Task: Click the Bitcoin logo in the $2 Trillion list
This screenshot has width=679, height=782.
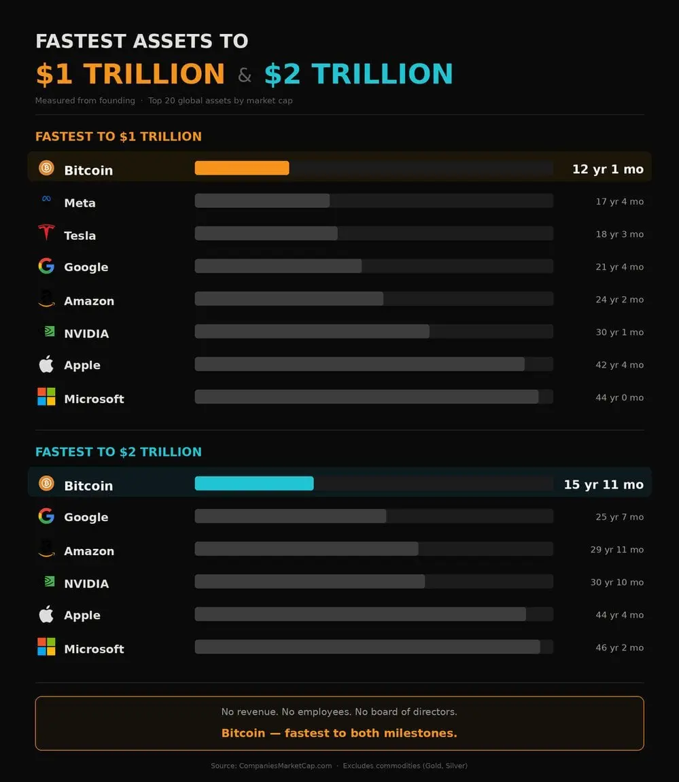Action: 46,483
